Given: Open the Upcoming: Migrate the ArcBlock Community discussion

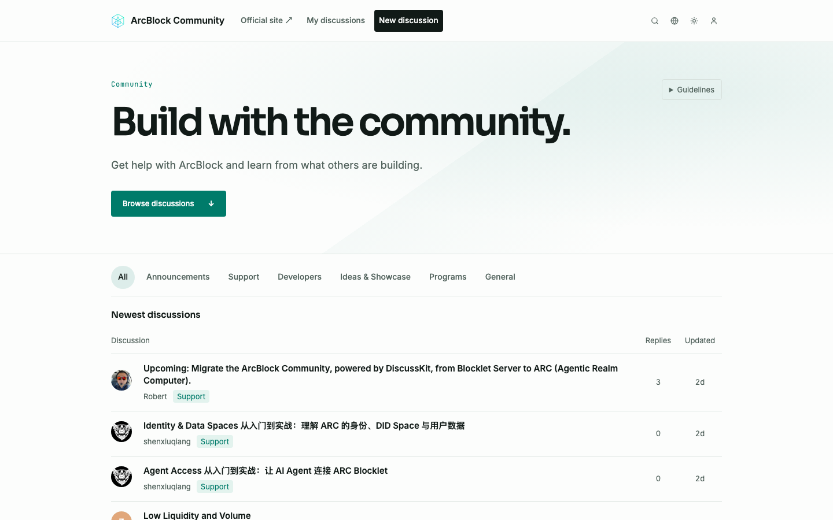Looking at the screenshot, I should pos(381,374).
